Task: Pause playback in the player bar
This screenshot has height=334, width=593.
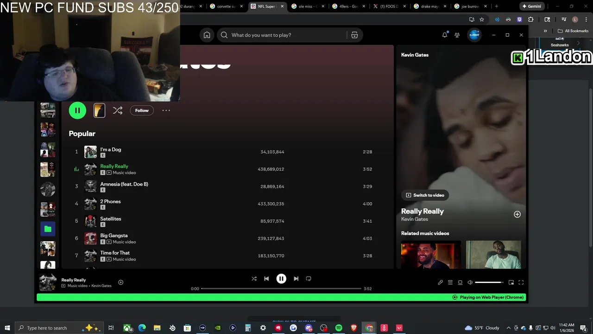Action: pyautogui.click(x=281, y=278)
